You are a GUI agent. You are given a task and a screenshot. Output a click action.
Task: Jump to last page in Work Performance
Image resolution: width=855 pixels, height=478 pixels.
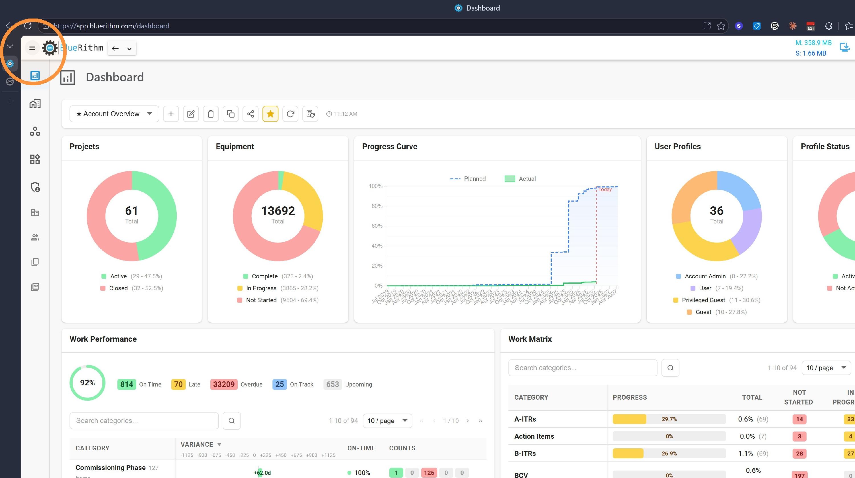coord(480,421)
